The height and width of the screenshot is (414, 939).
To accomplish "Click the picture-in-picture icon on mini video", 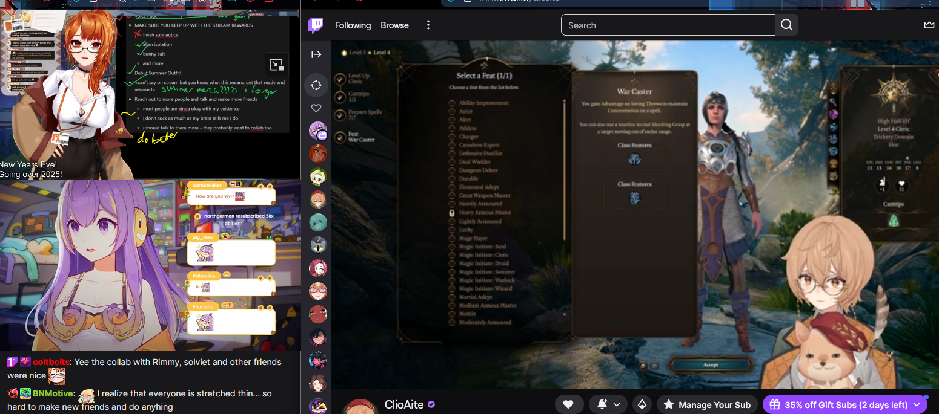I will [x=276, y=64].
